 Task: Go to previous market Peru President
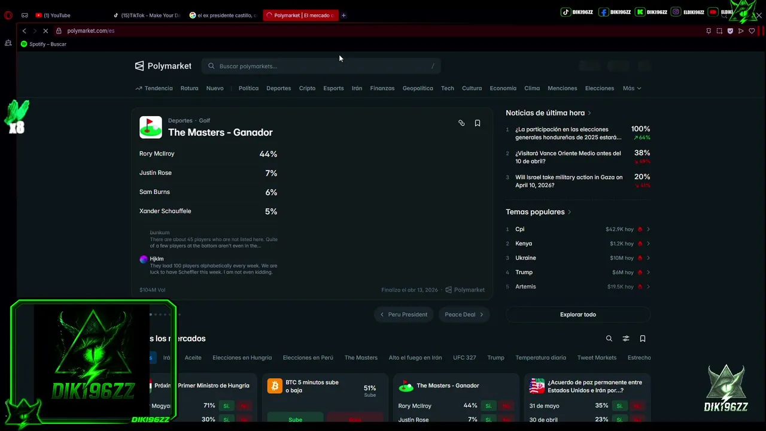(404, 314)
